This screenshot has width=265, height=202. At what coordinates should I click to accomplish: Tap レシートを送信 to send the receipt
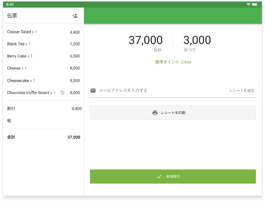pyautogui.click(x=242, y=91)
